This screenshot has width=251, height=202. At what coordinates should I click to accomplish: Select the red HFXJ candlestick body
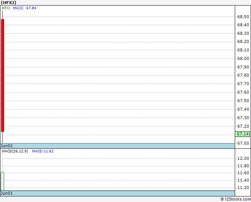click(x=3, y=75)
